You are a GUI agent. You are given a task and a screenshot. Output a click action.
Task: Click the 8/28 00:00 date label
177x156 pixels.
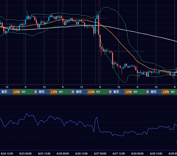pyautogui.click(x=137, y=153)
